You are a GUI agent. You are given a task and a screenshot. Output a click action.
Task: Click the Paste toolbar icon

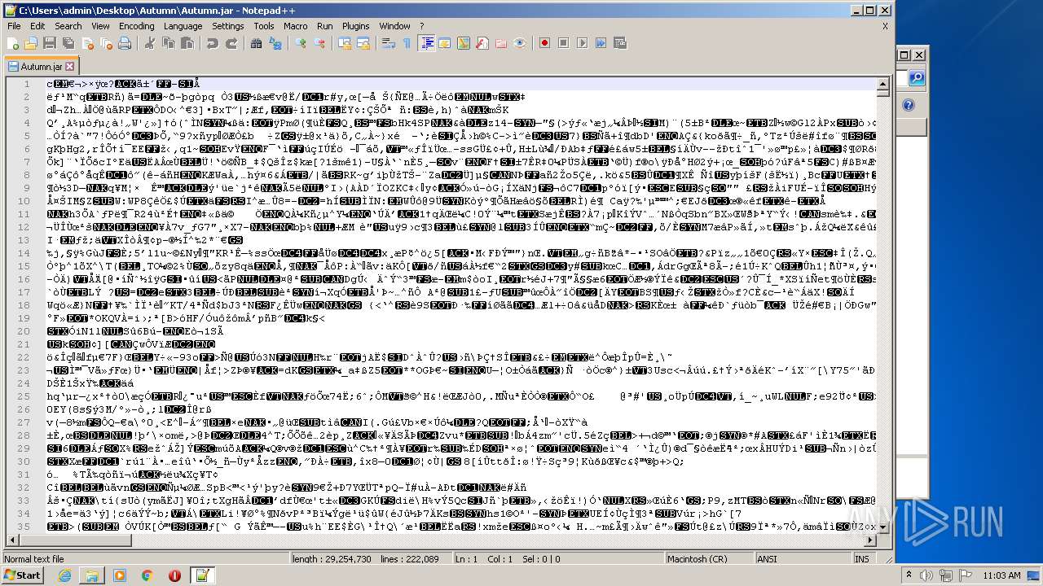click(188, 43)
